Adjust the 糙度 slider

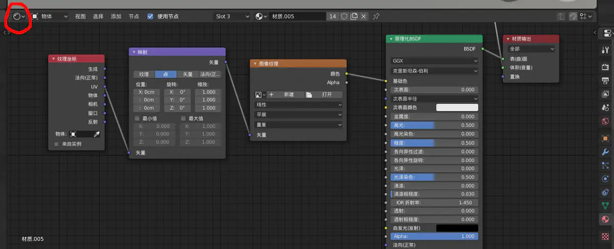pos(434,143)
